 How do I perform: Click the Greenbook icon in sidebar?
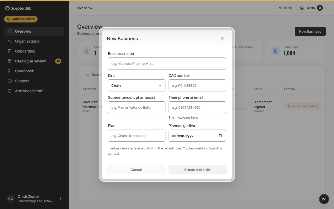[10, 71]
